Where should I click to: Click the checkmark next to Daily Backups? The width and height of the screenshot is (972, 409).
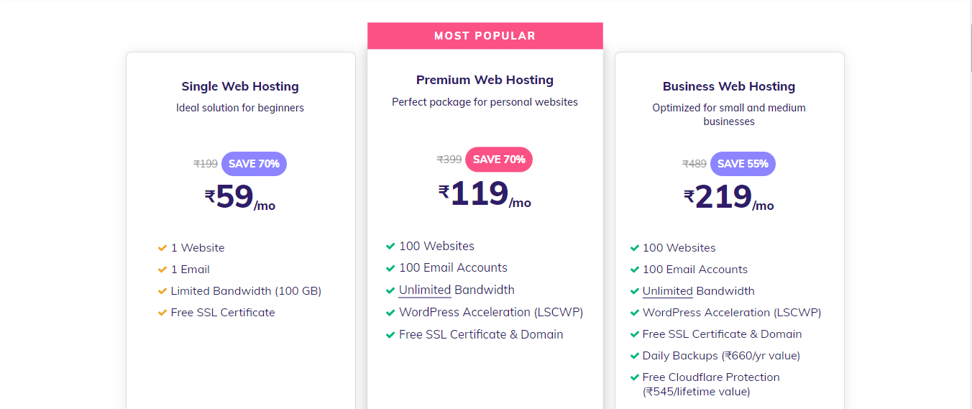(x=635, y=356)
